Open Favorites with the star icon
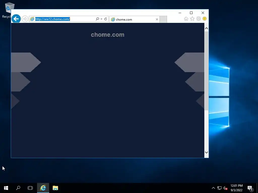The width and height of the screenshot is (258, 193). click(x=192, y=19)
